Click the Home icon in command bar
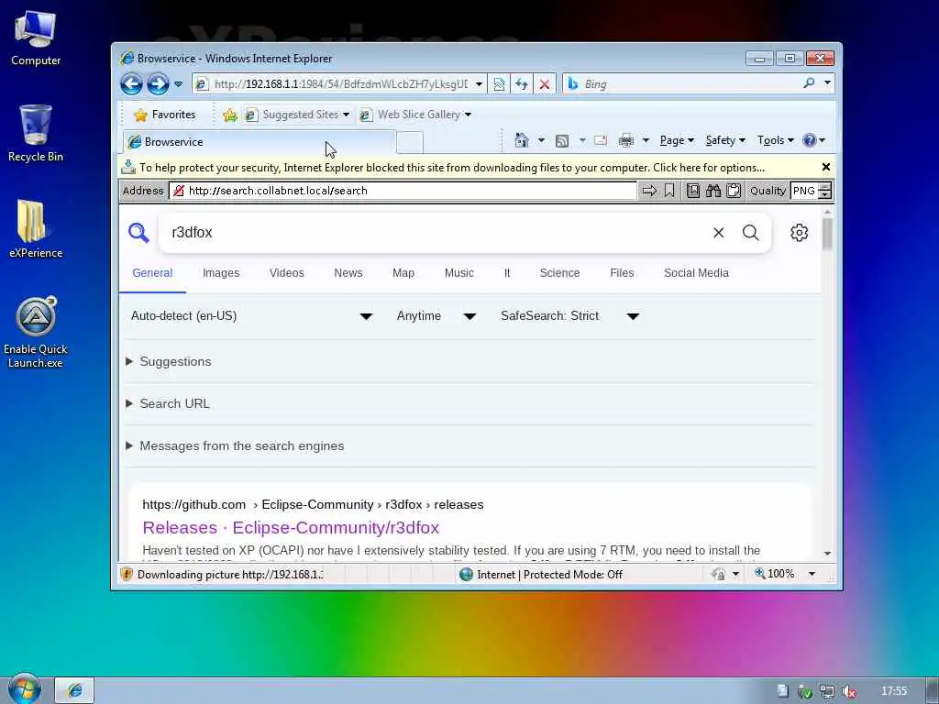This screenshot has width=939, height=704. pos(522,140)
